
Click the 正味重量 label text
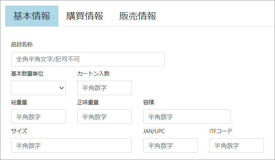pyautogui.click(x=88, y=102)
